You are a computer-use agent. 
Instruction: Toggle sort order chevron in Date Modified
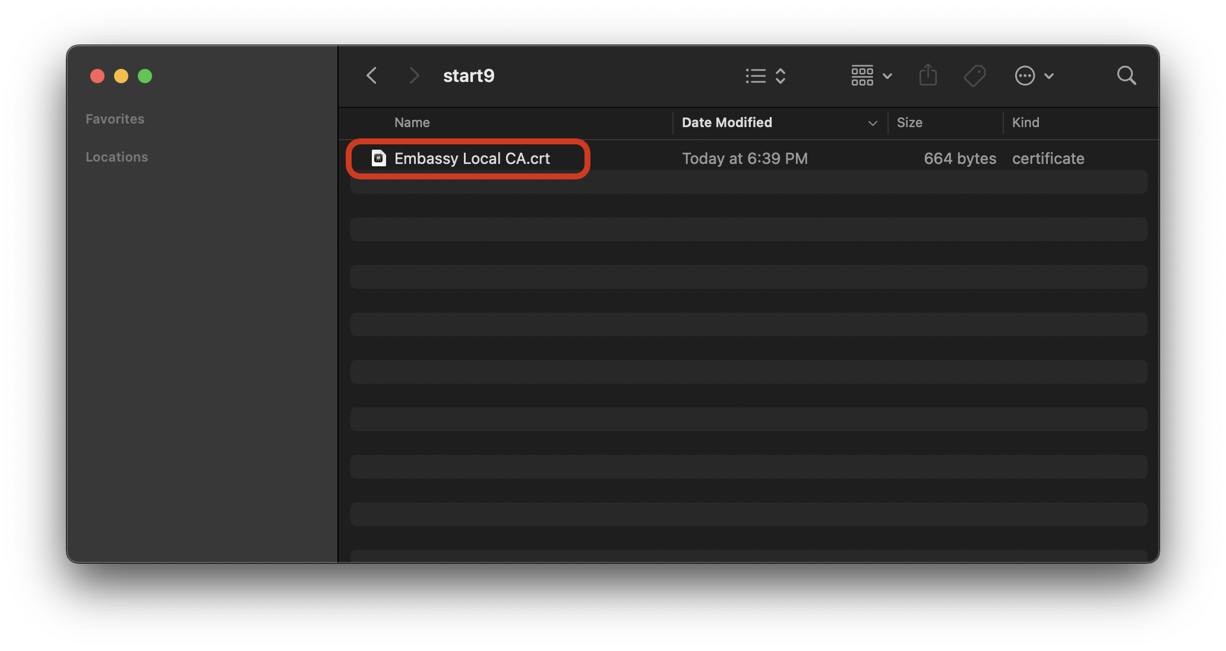pyautogui.click(x=872, y=123)
